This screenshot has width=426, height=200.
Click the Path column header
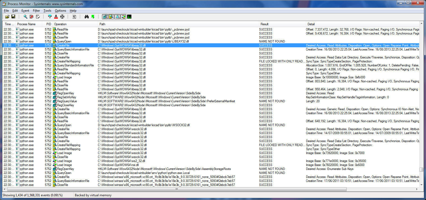[102, 24]
